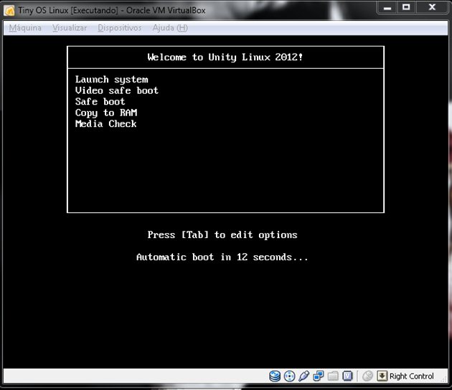Click the Welcome to Unity Linux 2012! heading
Screen dimensions: 452x390
point(225,57)
